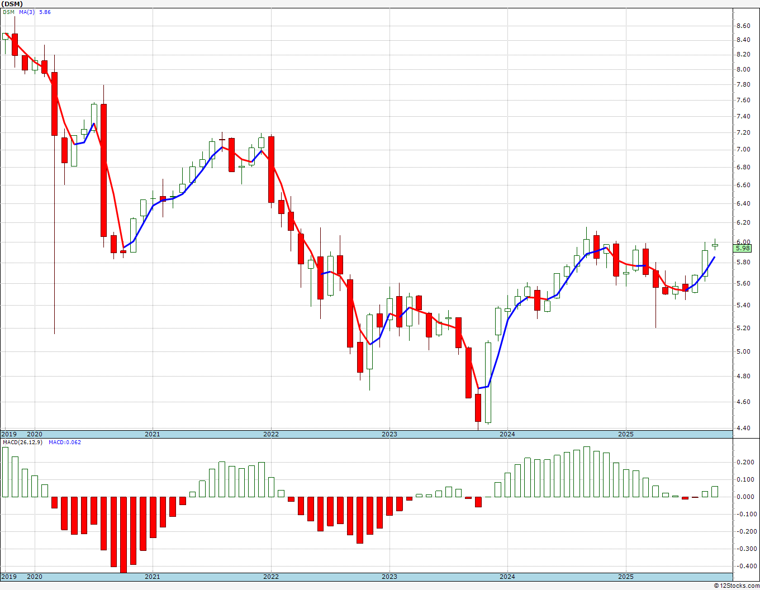Image resolution: width=760 pixels, height=590 pixels.
Task: Select the "8.40" price axis label
Action: point(743,40)
